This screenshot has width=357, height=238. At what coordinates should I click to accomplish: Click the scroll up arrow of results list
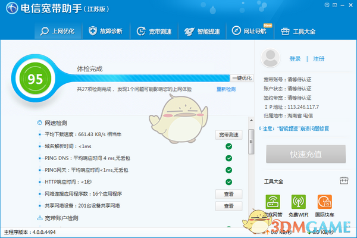251,120
